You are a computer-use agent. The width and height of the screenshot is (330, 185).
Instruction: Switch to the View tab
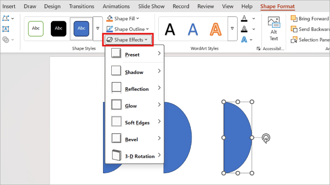click(228, 6)
